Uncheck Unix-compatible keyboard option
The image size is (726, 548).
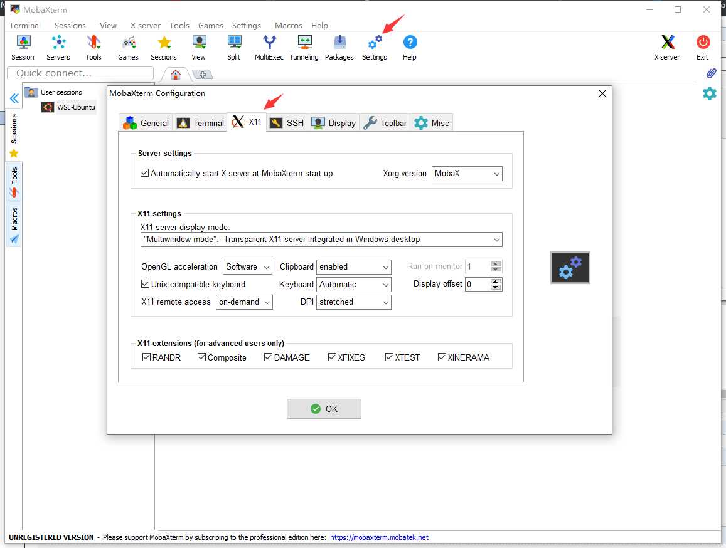point(146,284)
